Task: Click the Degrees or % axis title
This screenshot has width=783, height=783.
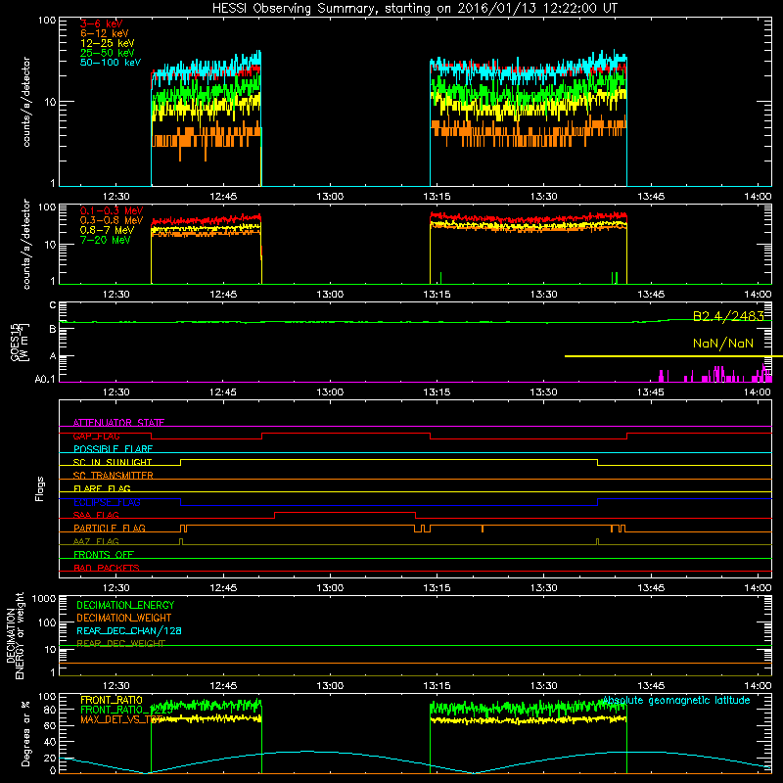Action: pos(25,733)
